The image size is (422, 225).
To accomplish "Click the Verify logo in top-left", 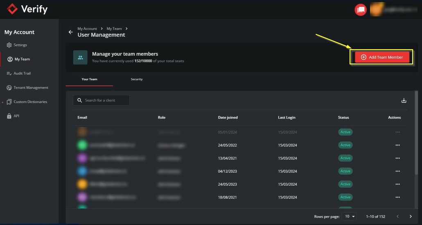I will click(x=27, y=9).
